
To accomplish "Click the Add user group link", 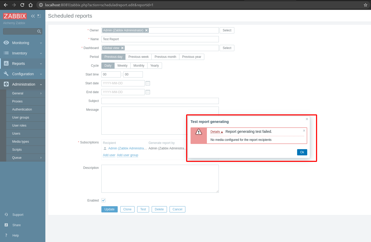I will tap(128, 155).
